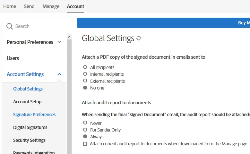Viewport: 250px width, 154px height.
Task: Open Global Settings in sidebar
Action: 28,89
